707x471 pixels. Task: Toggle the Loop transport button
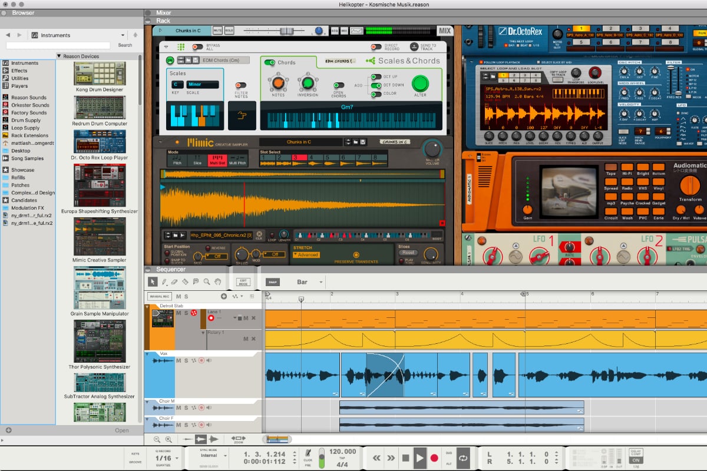coord(463,457)
